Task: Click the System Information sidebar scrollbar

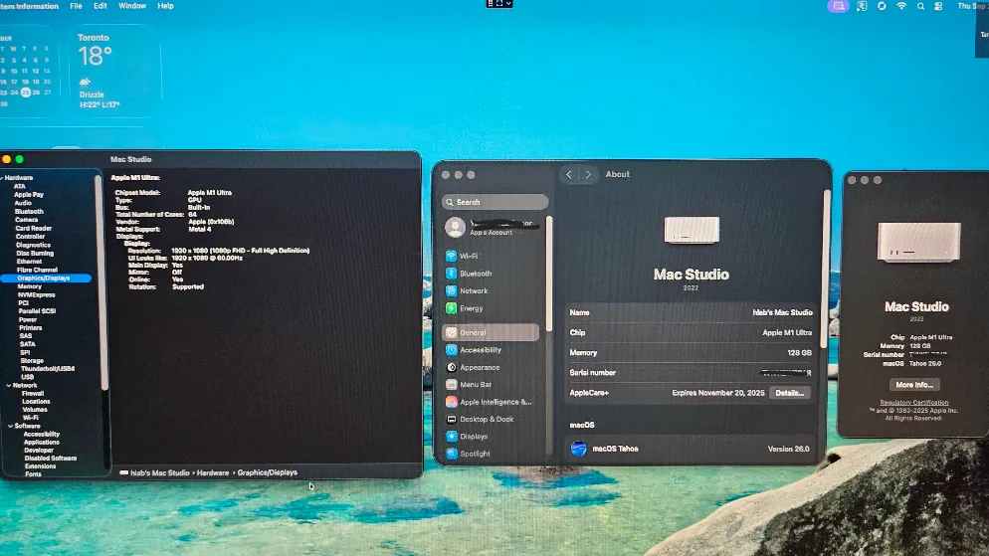Action: pyautogui.click(x=99, y=281)
